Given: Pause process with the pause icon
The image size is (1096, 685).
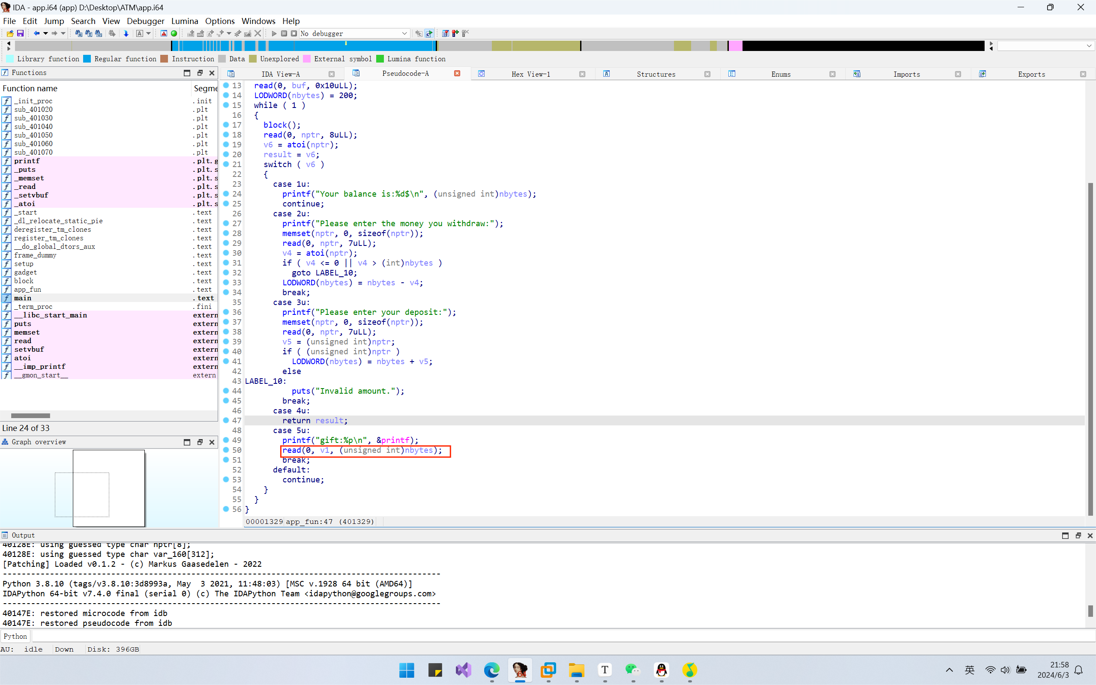Looking at the screenshot, I should pos(284,33).
